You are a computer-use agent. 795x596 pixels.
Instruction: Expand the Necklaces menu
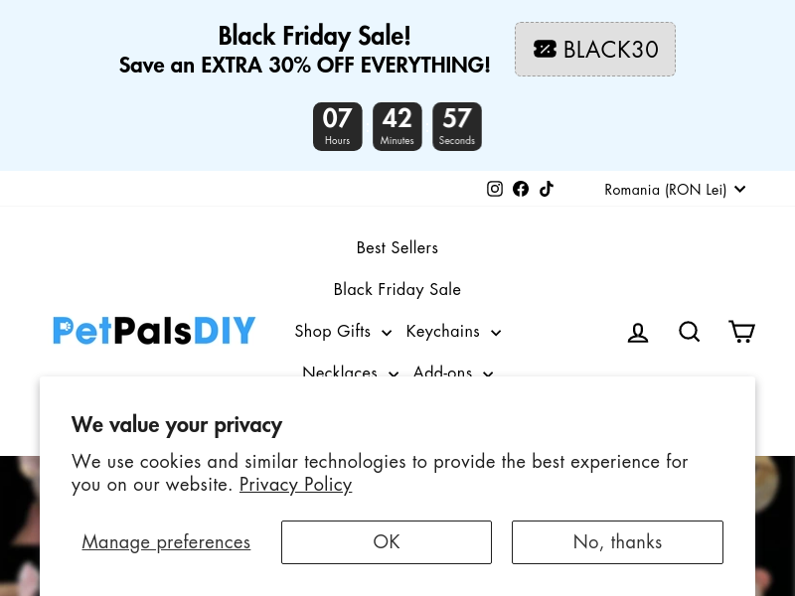(x=351, y=371)
